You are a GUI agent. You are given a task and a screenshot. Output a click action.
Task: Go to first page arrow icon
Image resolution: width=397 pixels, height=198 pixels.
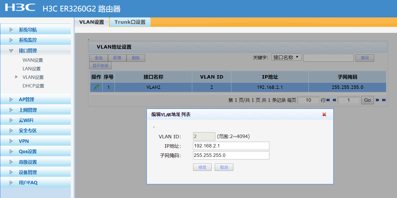pos(328,100)
